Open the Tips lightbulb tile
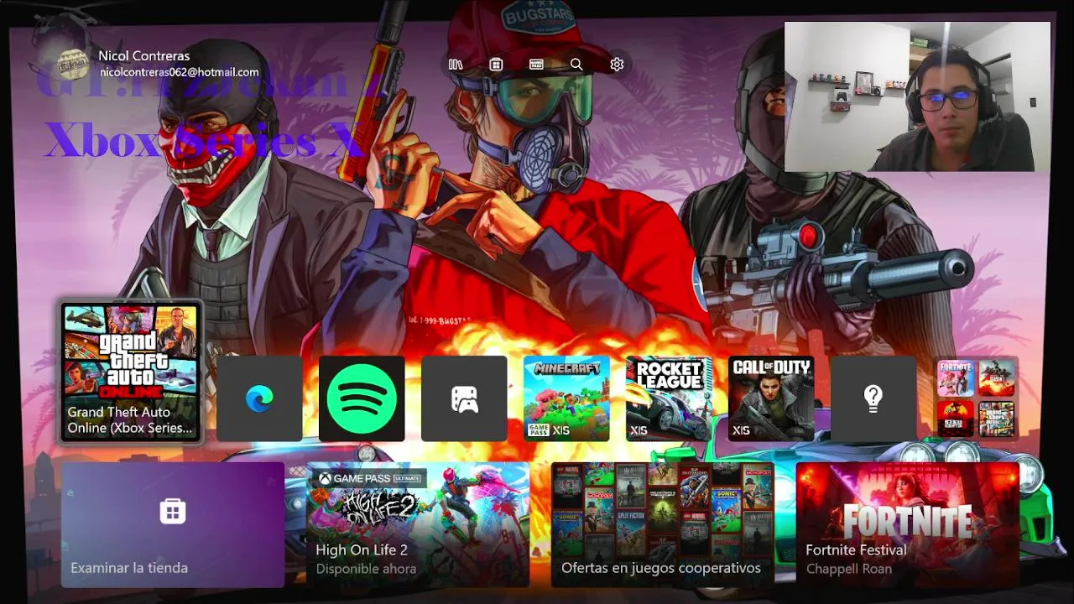Image resolution: width=1074 pixels, height=604 pixels. coord(873,398)
